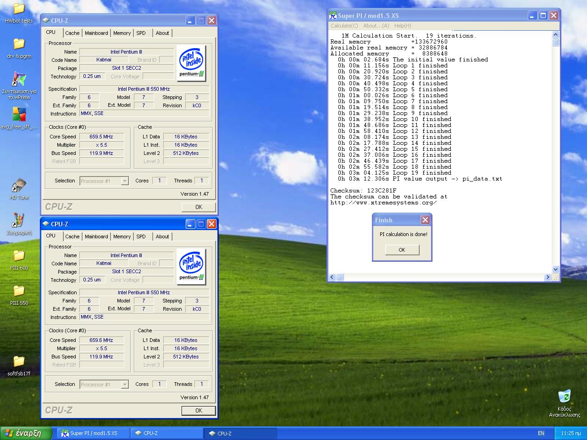Open the About...(A) menu in Super PI
The image size is (587, 440).
pos(376,26)
